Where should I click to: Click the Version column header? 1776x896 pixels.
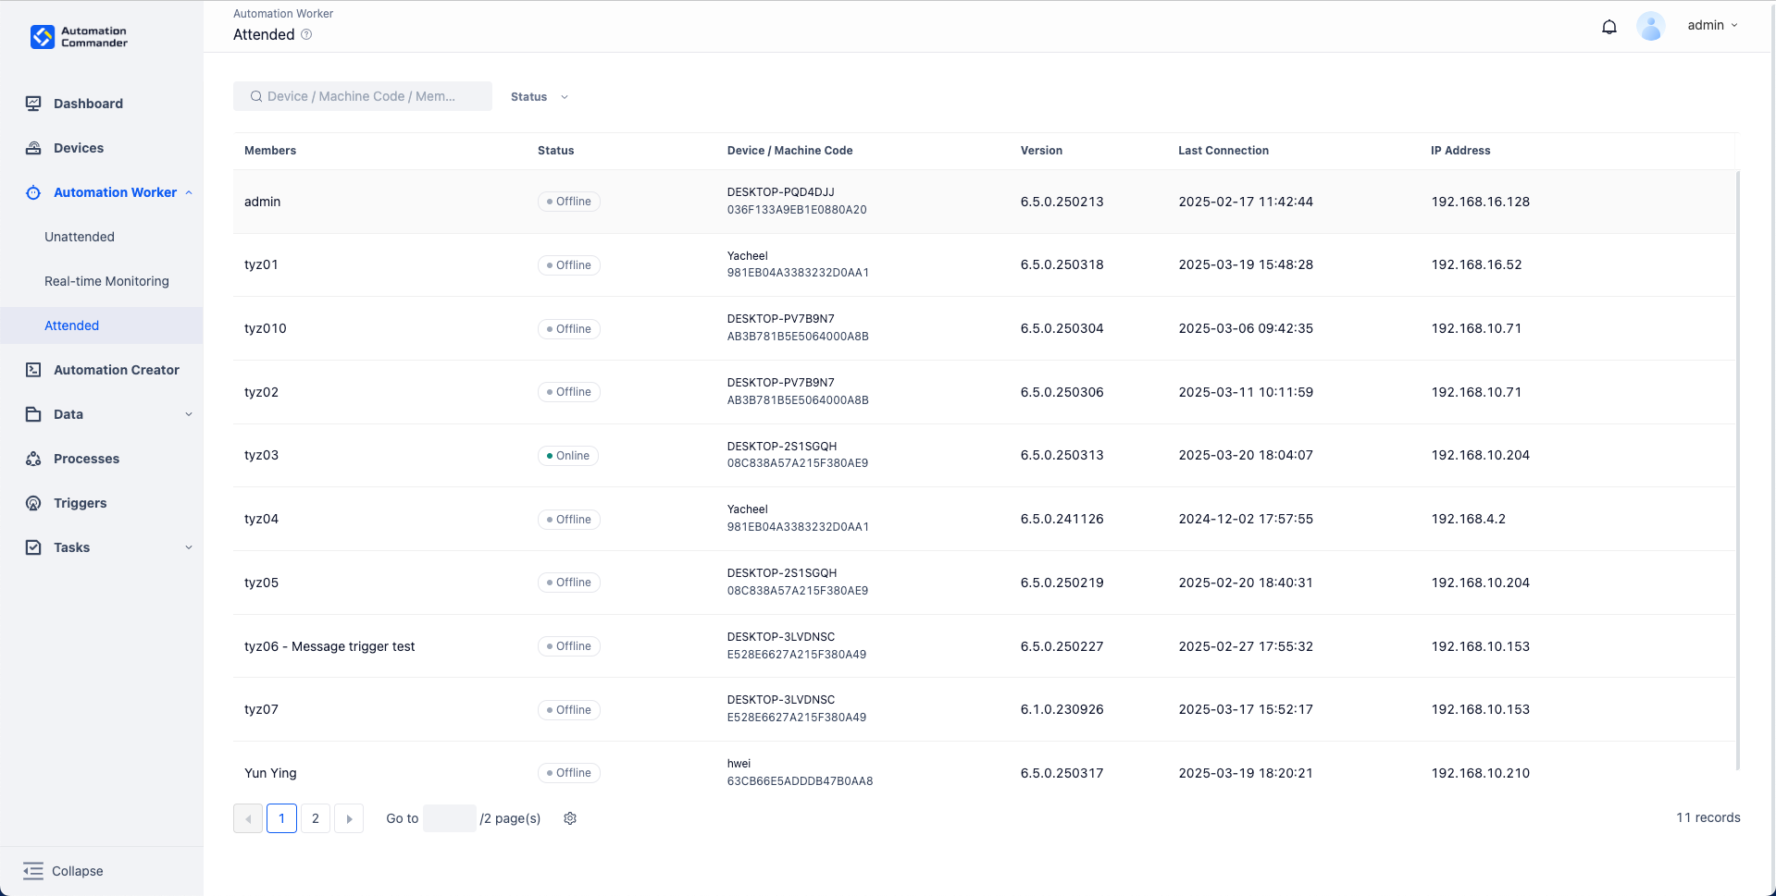click(1041, 151)
